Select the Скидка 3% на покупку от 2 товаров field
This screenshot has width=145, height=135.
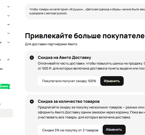(x=70, y=130)
